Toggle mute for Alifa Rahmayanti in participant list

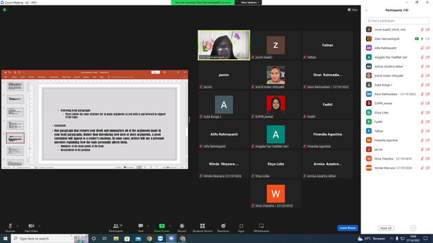coord(422,48)
